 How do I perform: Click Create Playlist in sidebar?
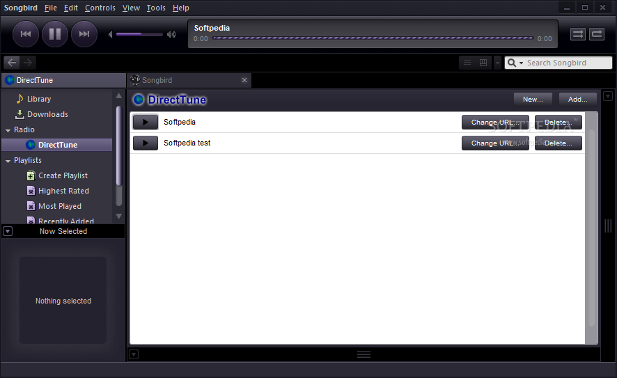[57, 175]
